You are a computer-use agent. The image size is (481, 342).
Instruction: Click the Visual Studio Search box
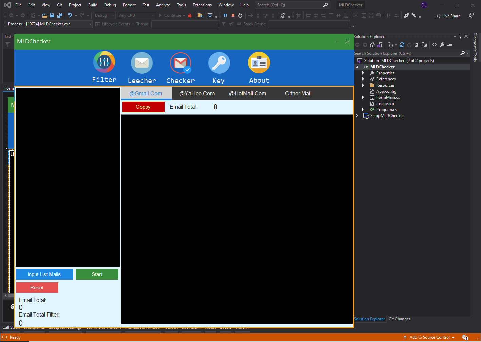click(293, 5)
